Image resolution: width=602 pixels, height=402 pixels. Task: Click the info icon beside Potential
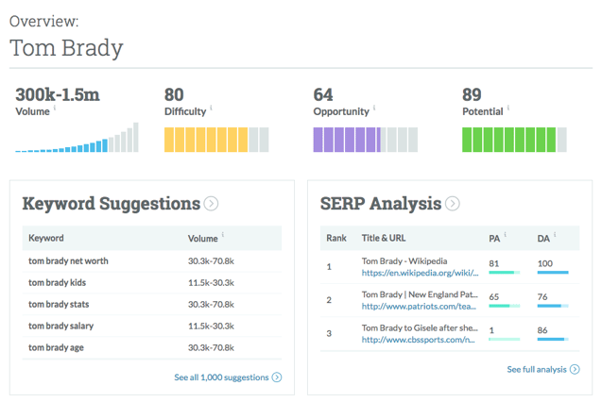click(x=508, y=108)
